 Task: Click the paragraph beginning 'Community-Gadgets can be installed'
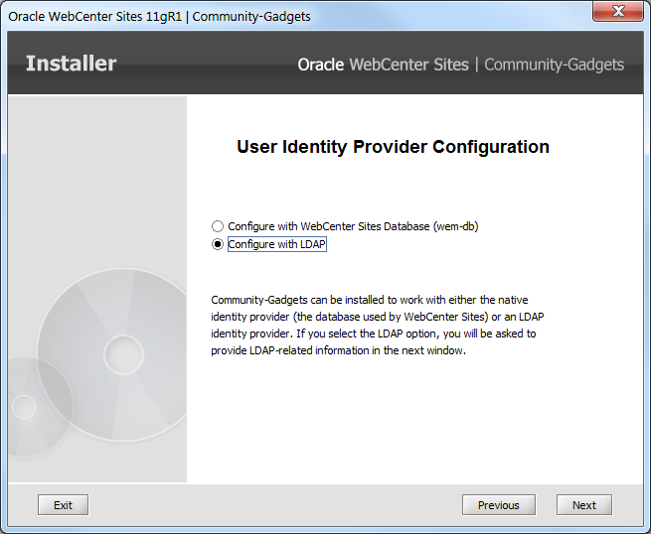point(378,325)
